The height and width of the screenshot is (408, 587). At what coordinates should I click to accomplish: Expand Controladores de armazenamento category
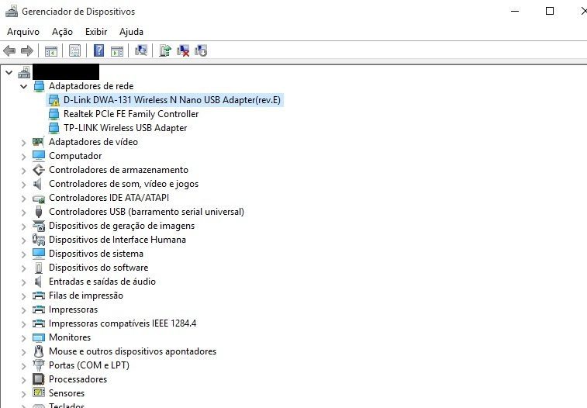[x=23, y=171]
